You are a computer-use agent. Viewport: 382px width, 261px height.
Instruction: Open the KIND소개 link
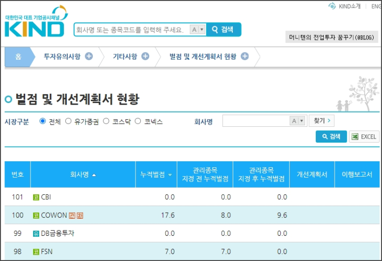[349, 6]
